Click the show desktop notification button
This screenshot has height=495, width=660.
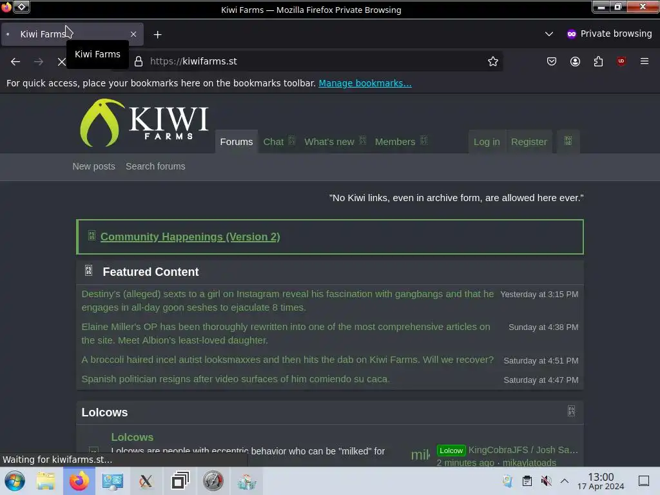point(644,481)
